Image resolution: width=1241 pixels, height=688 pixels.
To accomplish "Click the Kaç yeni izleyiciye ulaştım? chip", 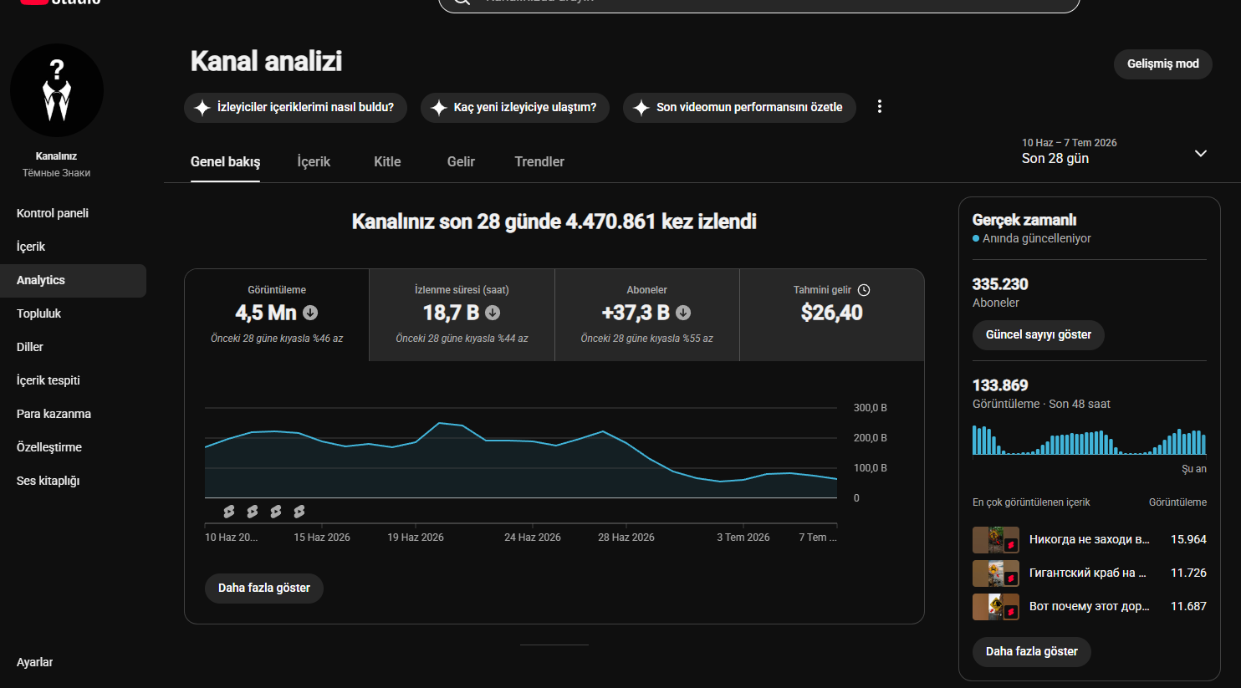I will click(x=515, y=108).
